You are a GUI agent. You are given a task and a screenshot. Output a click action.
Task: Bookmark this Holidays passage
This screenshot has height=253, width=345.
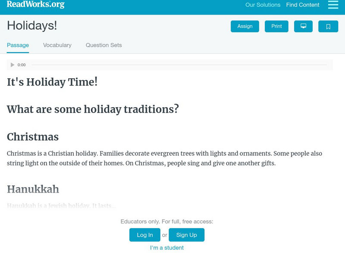328,26
